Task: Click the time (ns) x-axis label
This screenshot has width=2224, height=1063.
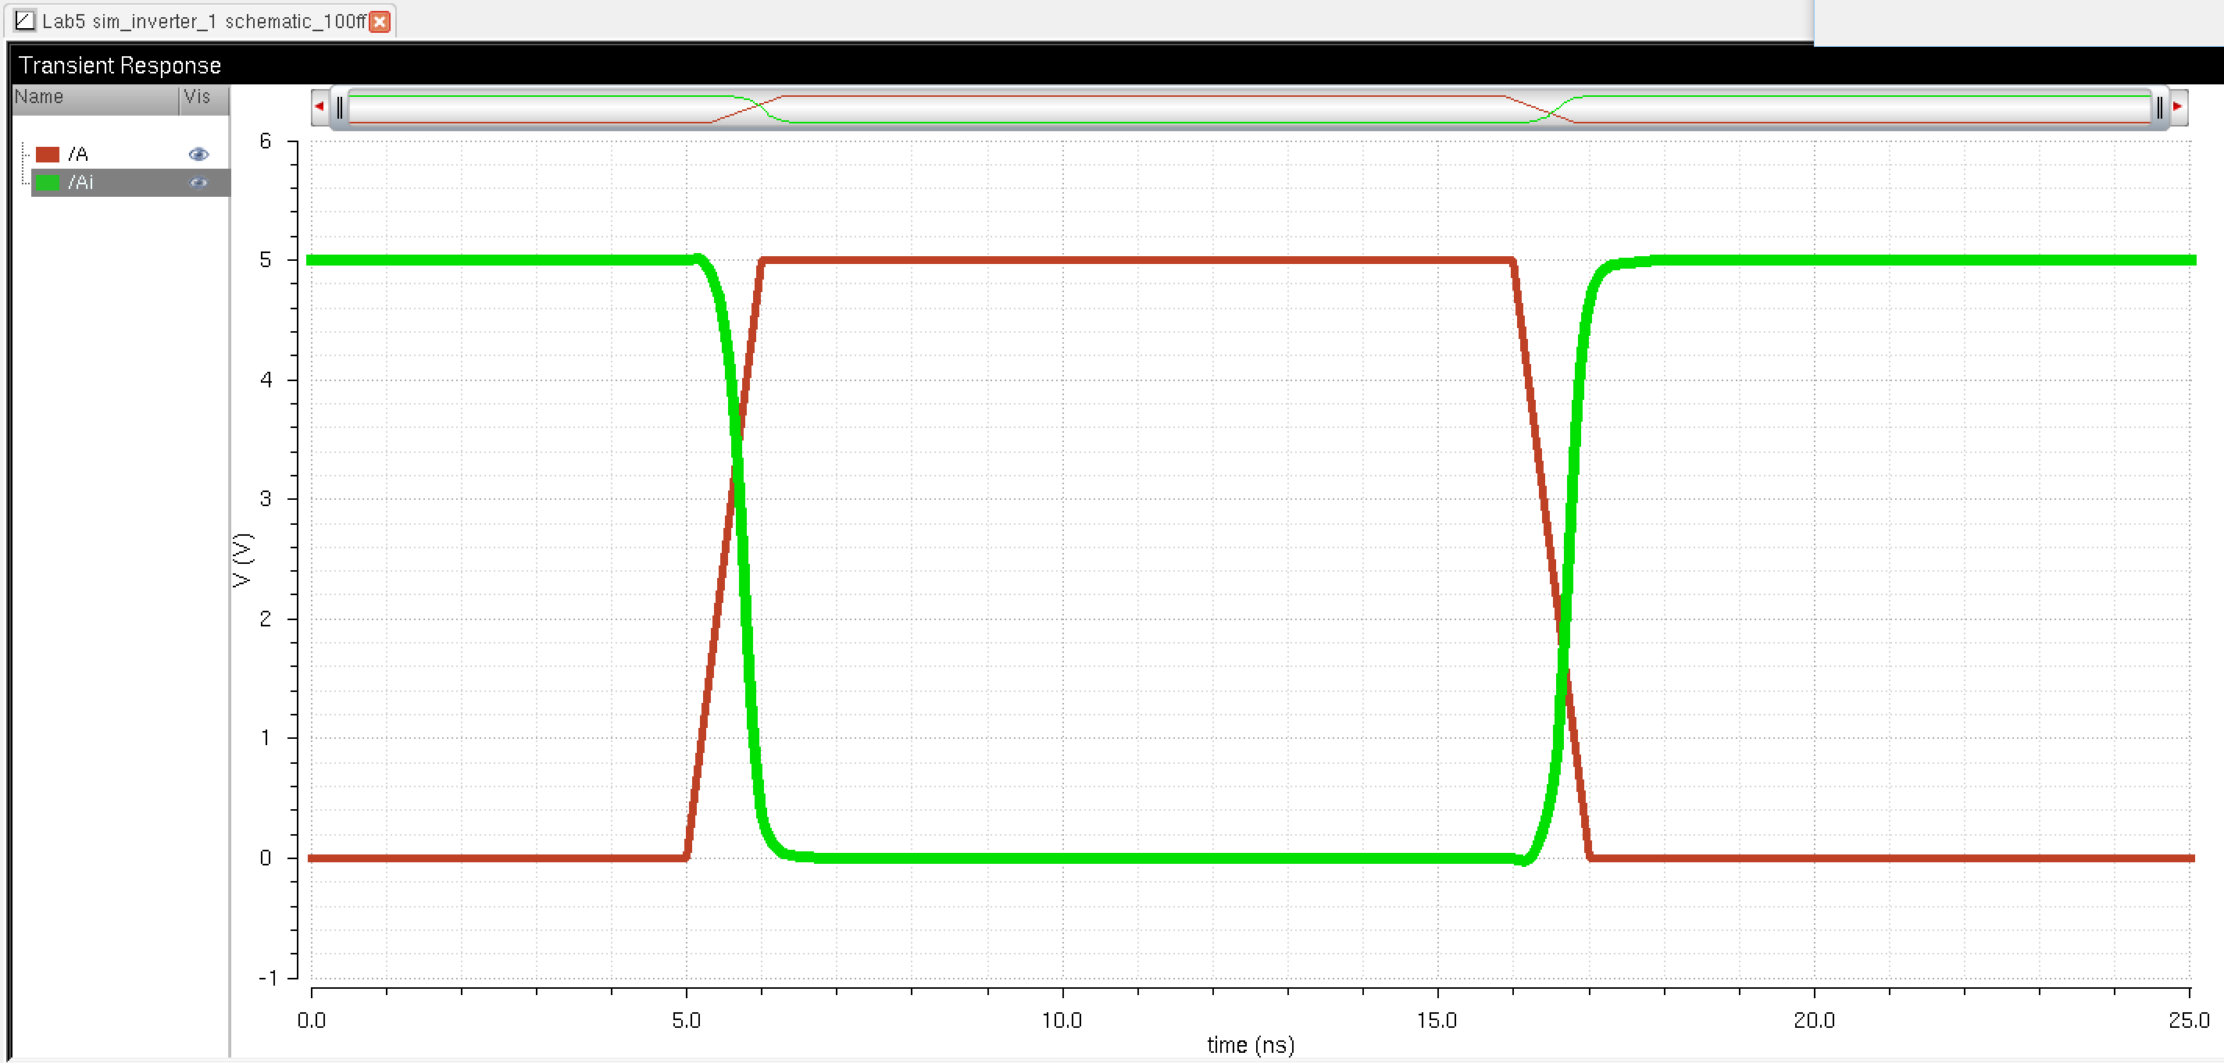Action: pyautogui.click(x=1250, y=1045)
